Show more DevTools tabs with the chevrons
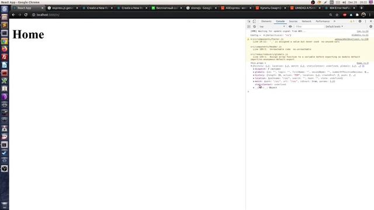Viewport: 374px width, 210px height. coord(334,22)
